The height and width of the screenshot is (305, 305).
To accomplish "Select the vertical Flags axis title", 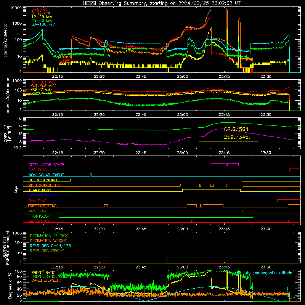I will coord(15,190).
